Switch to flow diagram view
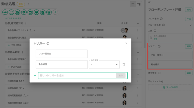This screenshot has height=108, width=194. pyautogui.click(x=139, y=4)
